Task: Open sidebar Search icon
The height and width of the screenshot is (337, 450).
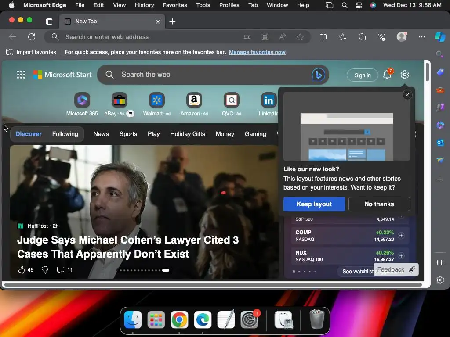Action: [439, 54]
